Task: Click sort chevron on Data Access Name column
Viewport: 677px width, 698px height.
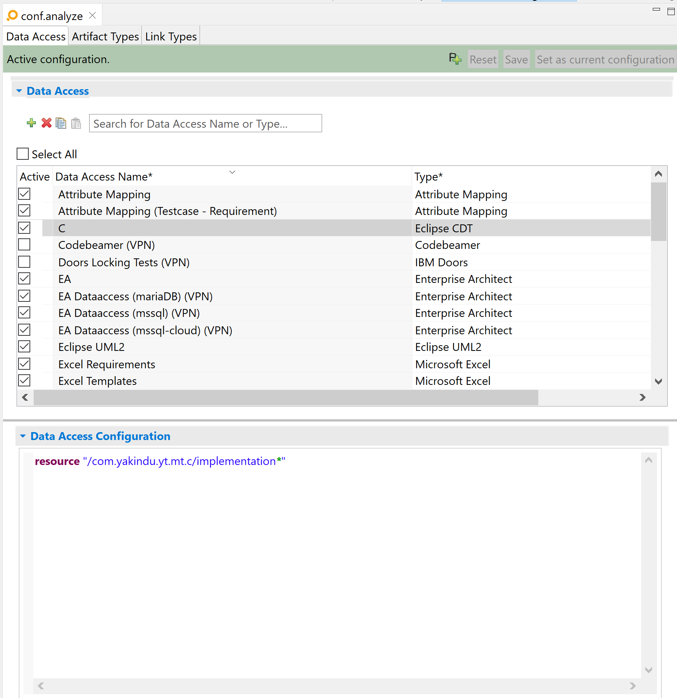Action: [x=232, y=172]
